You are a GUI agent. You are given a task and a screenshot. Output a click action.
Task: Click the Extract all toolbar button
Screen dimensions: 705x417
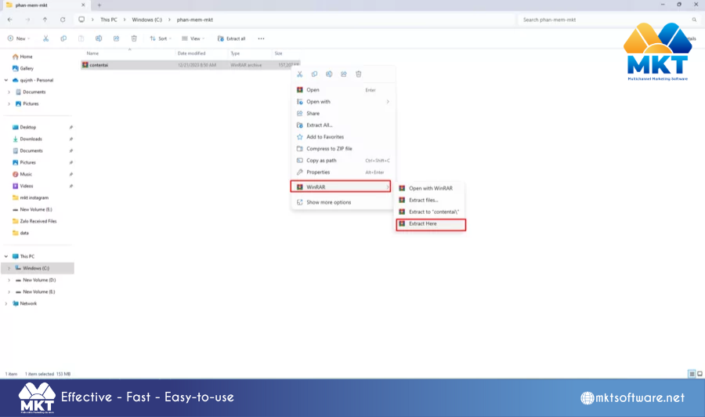(x=232, y=38)
